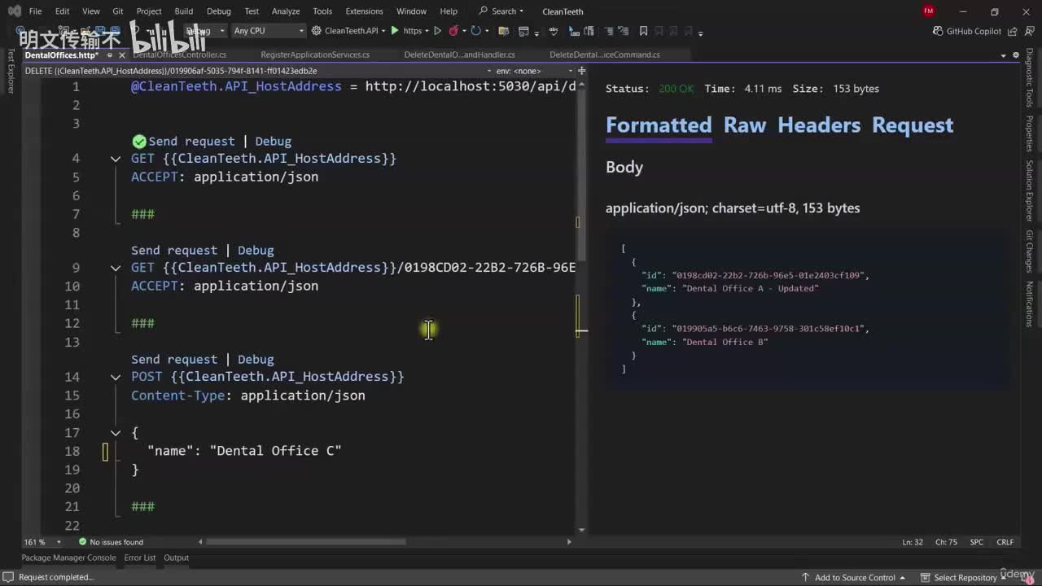
Task: Click the Visual Studio logo icon
Action: (14, 11)
